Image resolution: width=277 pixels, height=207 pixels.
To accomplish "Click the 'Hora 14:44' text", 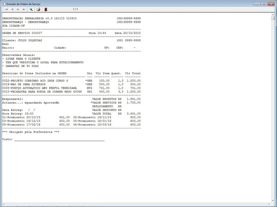I will coord(97,33).
